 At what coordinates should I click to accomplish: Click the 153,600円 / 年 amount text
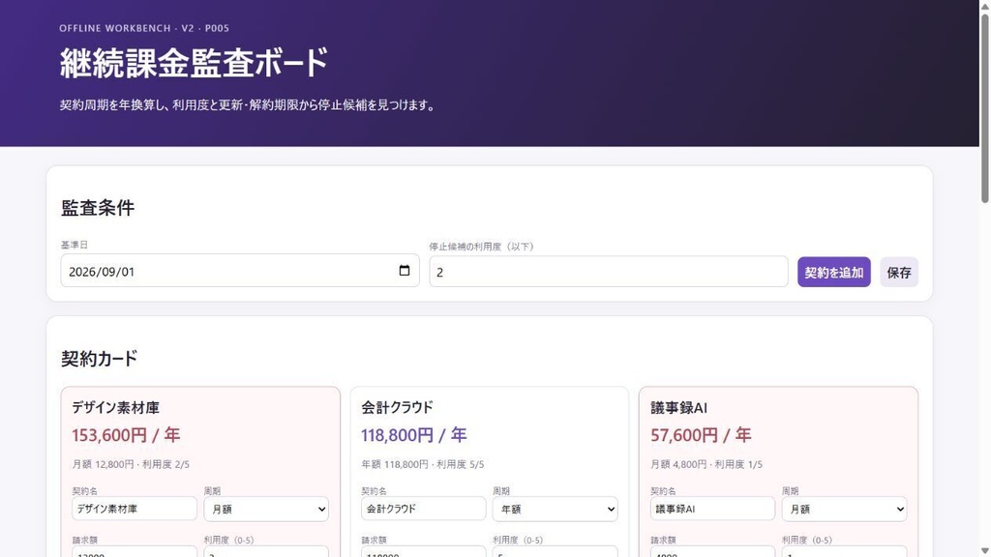(x=126, y=435)
